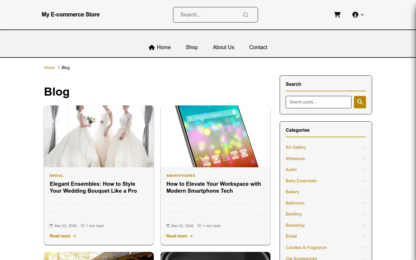Click the My E-commerce Store logo text
This screenshot has width=416, height=260.
tap(70, 14)
